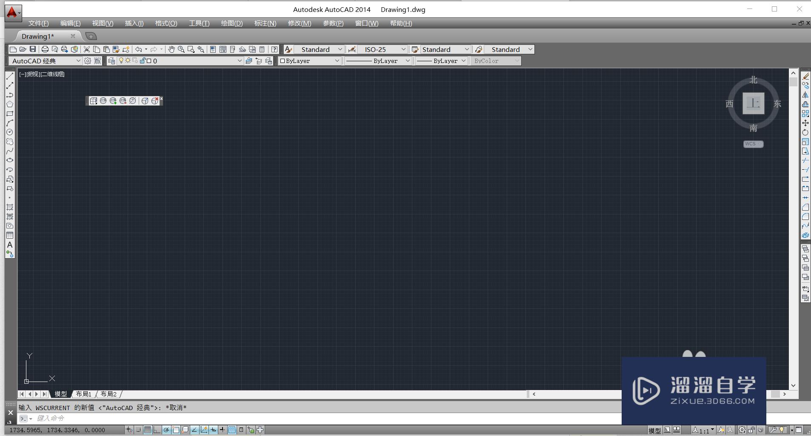Click the [-] viewport controls label
The width and height of the screenshot is (811, 436).
(23, 74)
